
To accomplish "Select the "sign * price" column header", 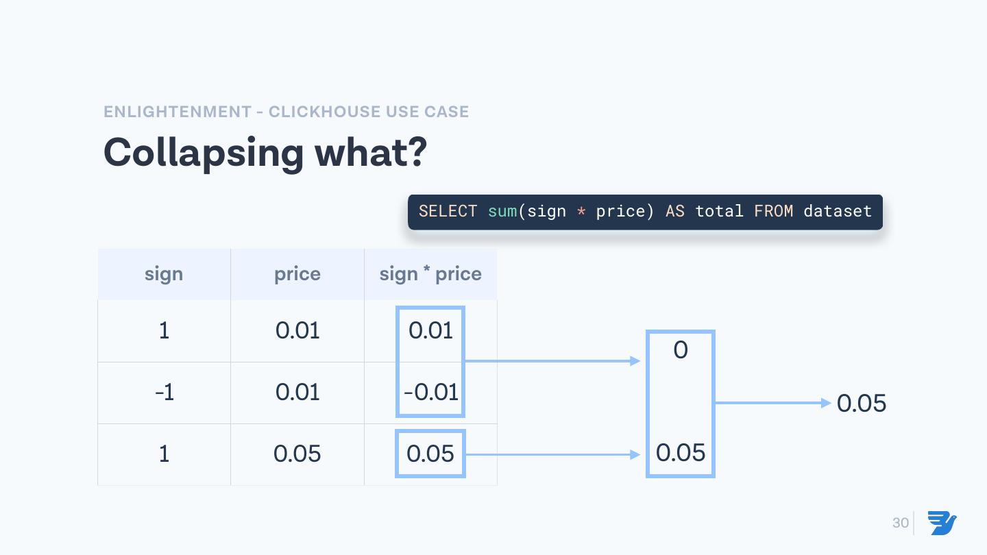I will pyautogui.click(x=430, y=274).
